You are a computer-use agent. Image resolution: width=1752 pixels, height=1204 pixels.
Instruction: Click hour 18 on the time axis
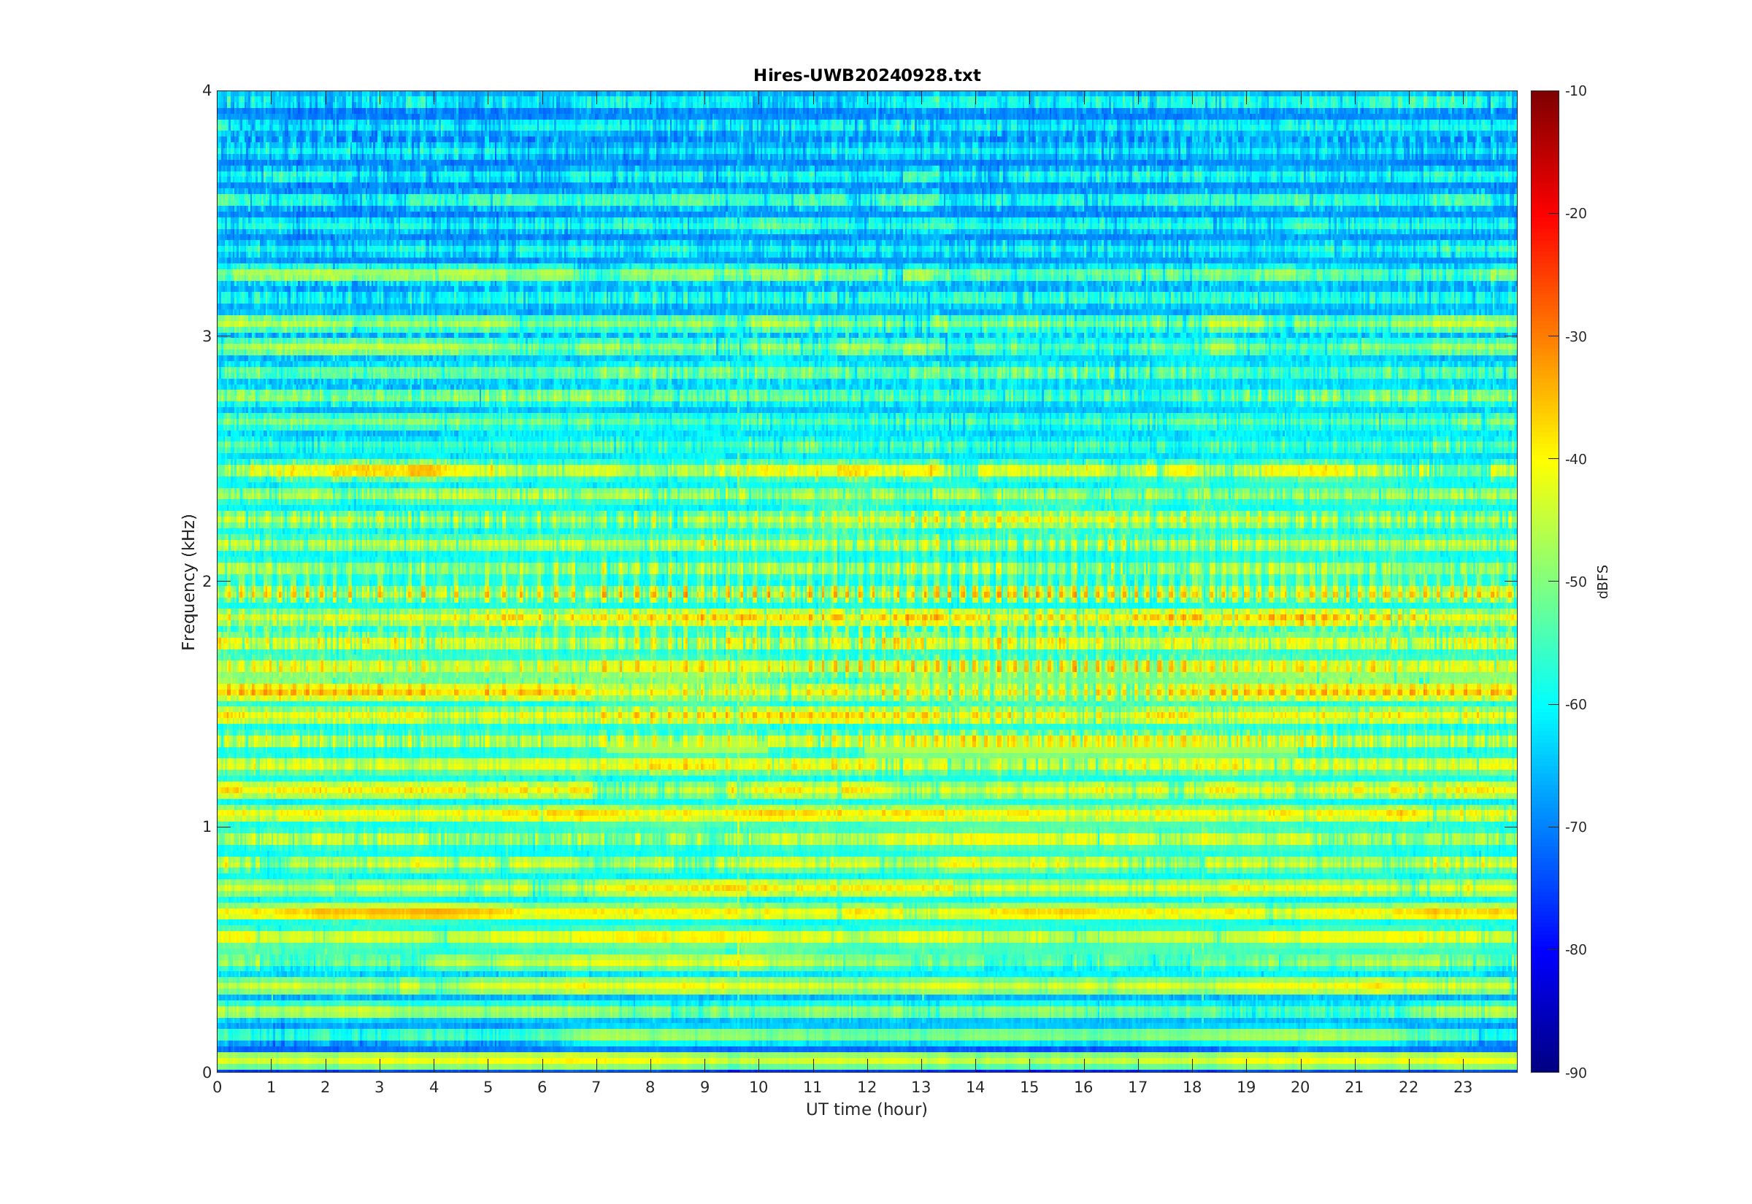1192,1087
